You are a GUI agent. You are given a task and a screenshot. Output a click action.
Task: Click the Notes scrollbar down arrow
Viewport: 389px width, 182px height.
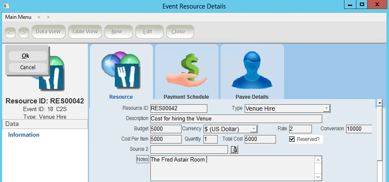pyautogui.click(x=318, y=176)
